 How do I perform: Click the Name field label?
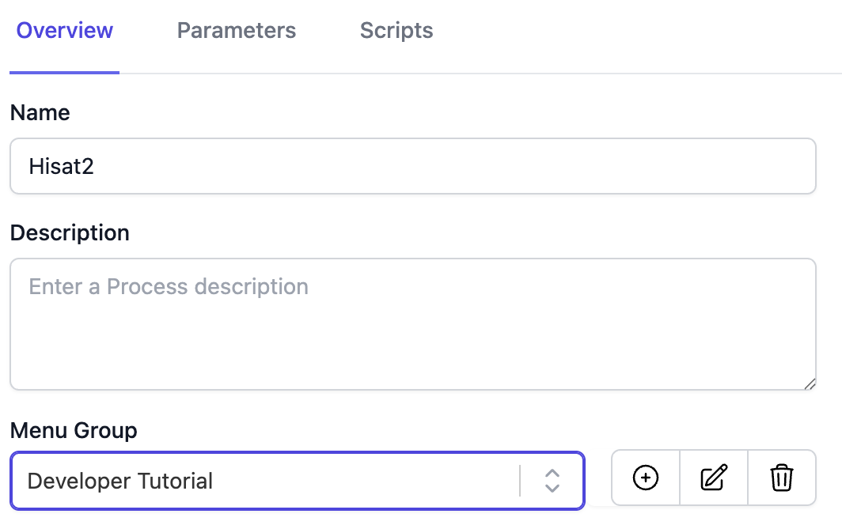(40, 113)
